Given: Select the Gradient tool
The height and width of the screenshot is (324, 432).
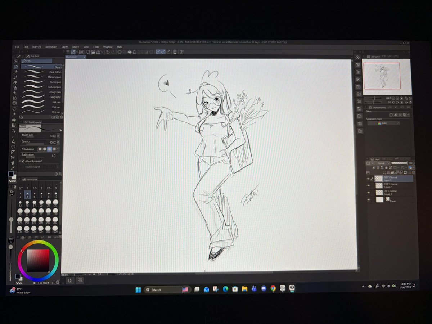Looking at the screenshot, I should point(14,125).
